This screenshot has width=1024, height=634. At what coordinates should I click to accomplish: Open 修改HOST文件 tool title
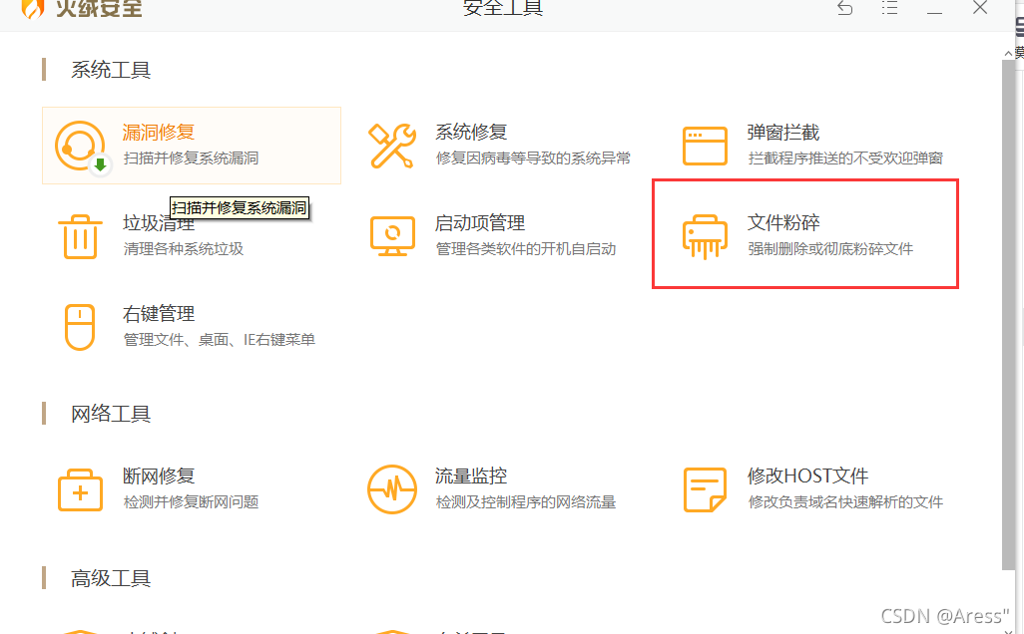[x=807, y=476]
